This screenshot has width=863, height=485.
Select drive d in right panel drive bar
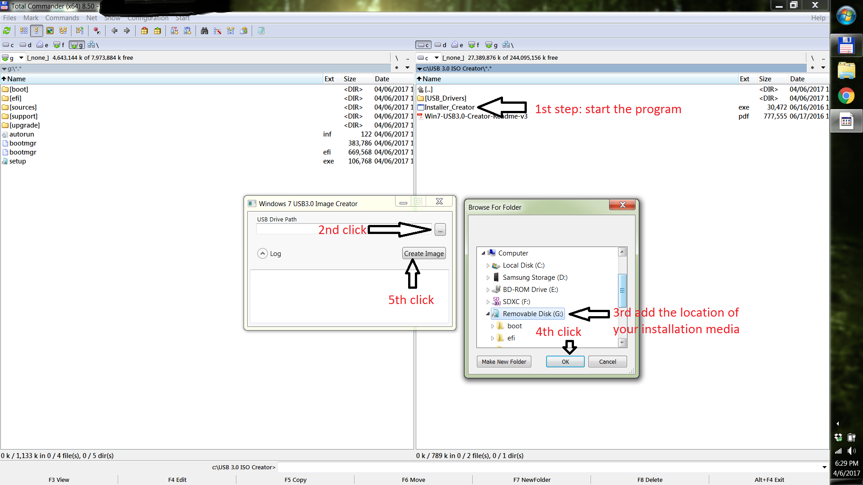(x=440, y=45)
